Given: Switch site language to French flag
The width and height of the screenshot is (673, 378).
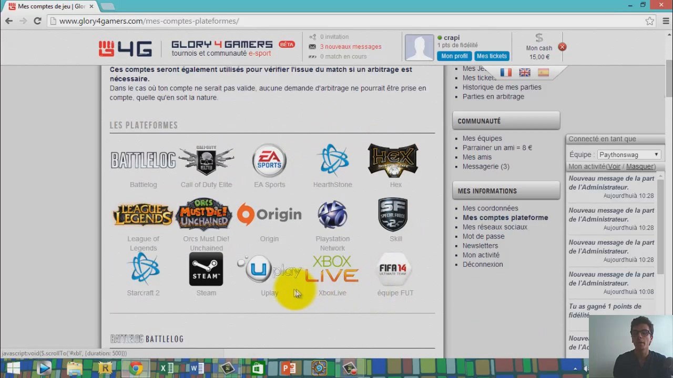Looking at the screenshot, I should 506,72.
